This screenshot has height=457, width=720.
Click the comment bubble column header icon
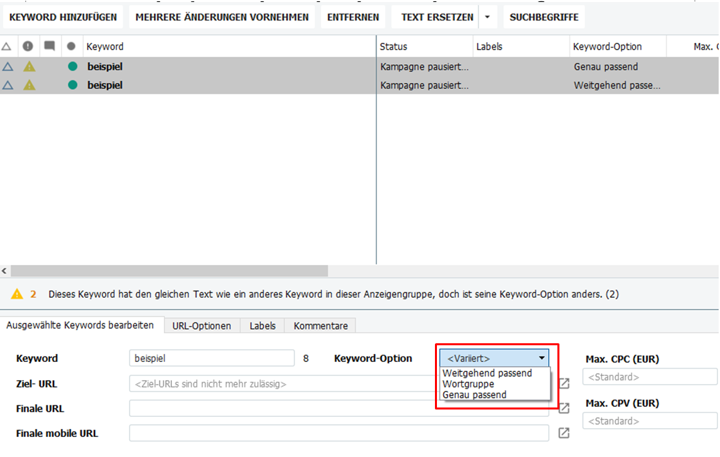pos(49,46)
